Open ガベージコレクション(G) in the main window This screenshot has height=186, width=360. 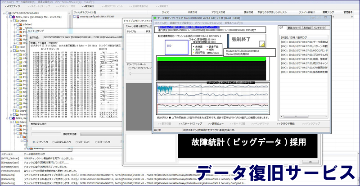68,2
